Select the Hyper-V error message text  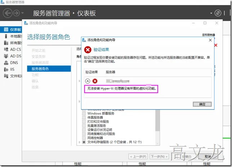tap(122, 88)
